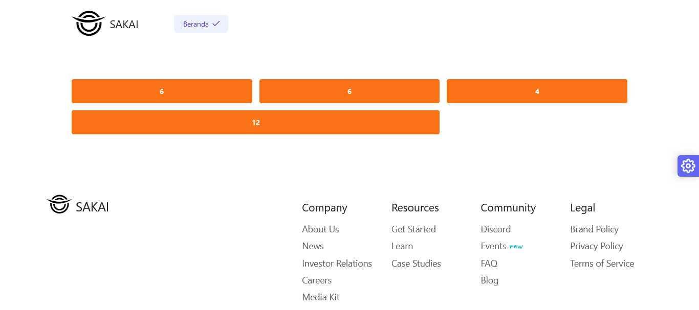The image size is (699, 310).
Task: Click the Resources footer heading
Action: click(x=415, y=208)
